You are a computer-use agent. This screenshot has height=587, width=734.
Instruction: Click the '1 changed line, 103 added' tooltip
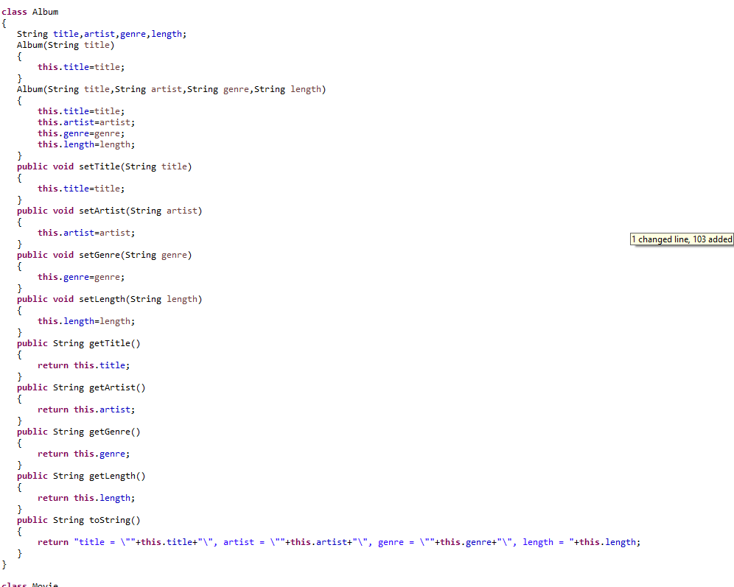tap(681, 239)
